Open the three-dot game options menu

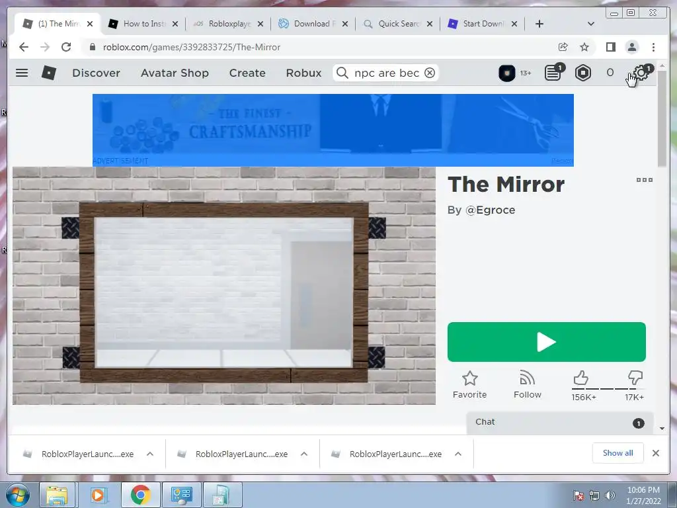[644, 180]
